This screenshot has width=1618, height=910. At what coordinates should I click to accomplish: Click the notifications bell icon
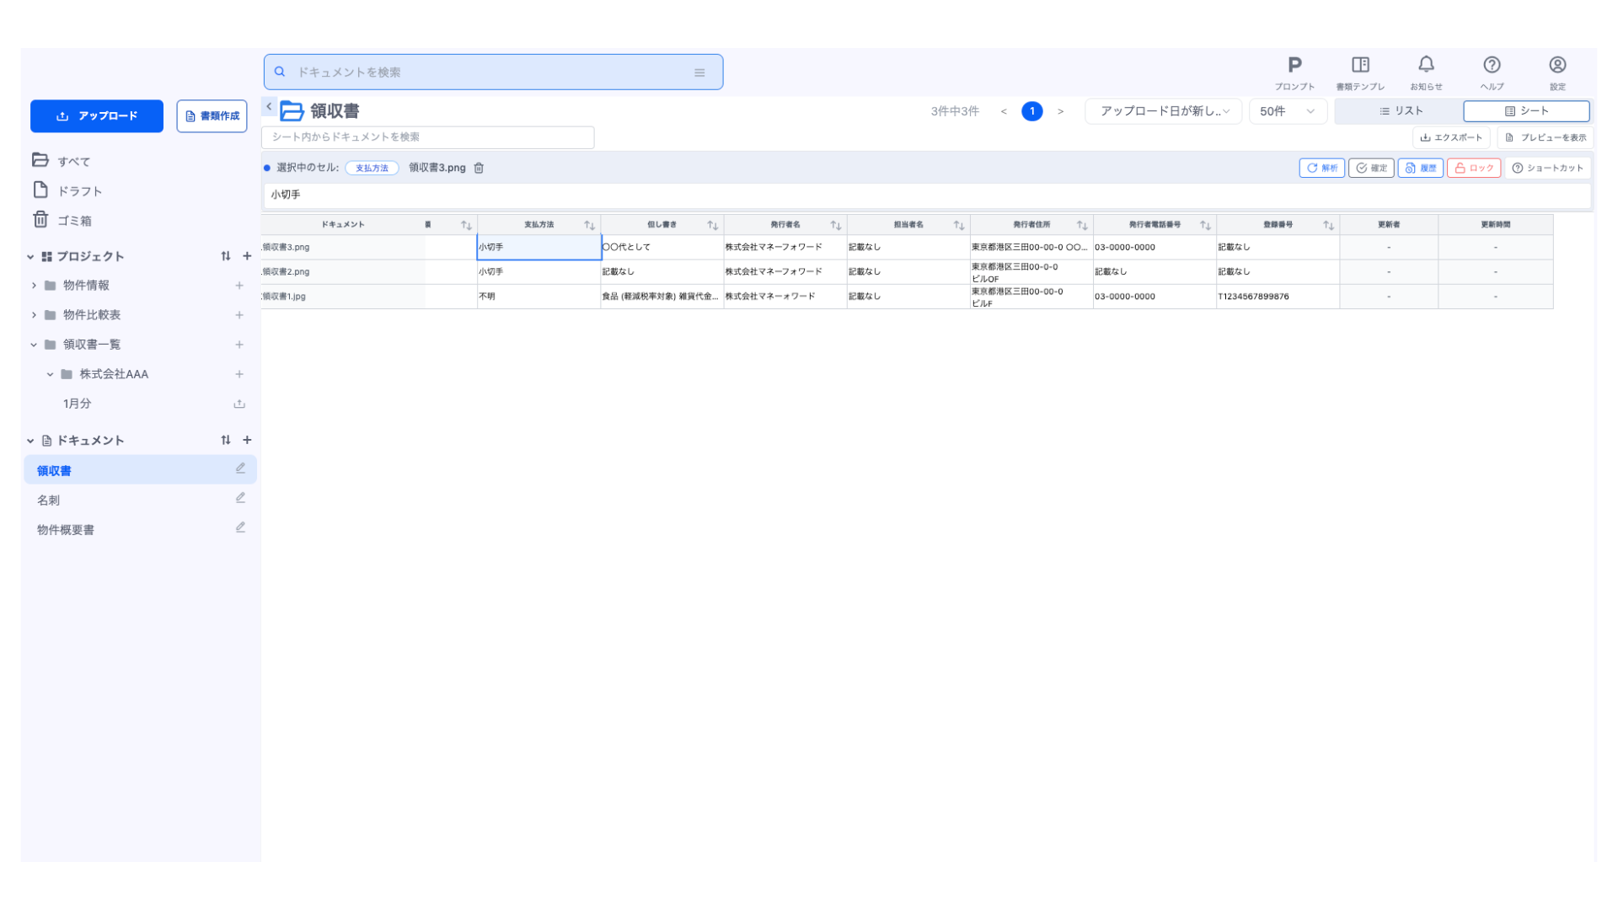tap(1426, 65)
